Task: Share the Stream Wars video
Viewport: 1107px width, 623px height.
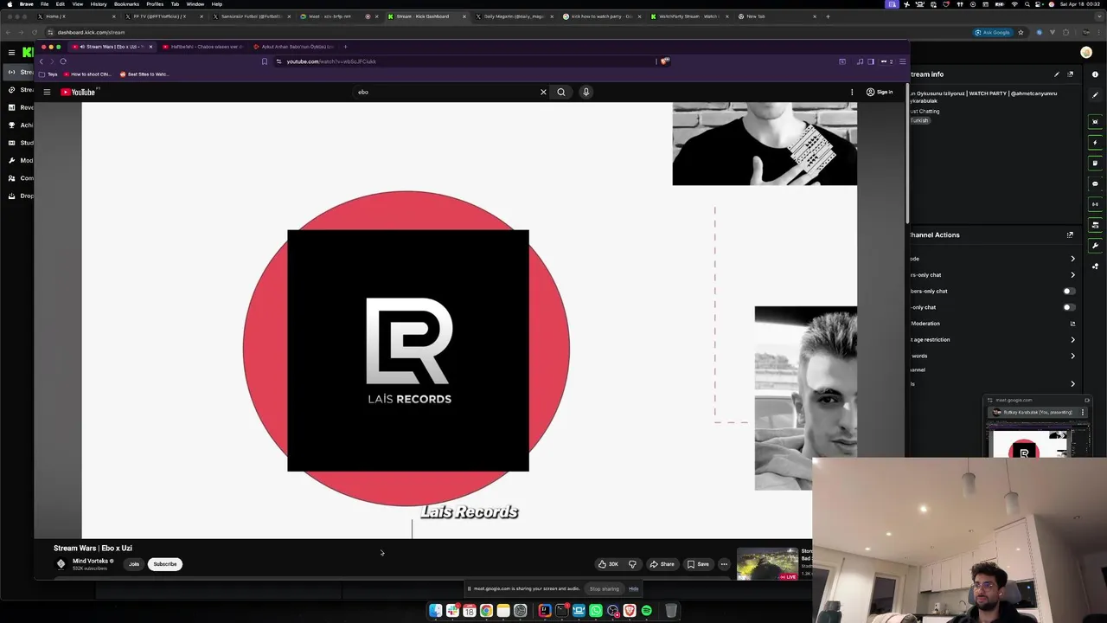Action: pyautogui.click(x=662, y=564)
